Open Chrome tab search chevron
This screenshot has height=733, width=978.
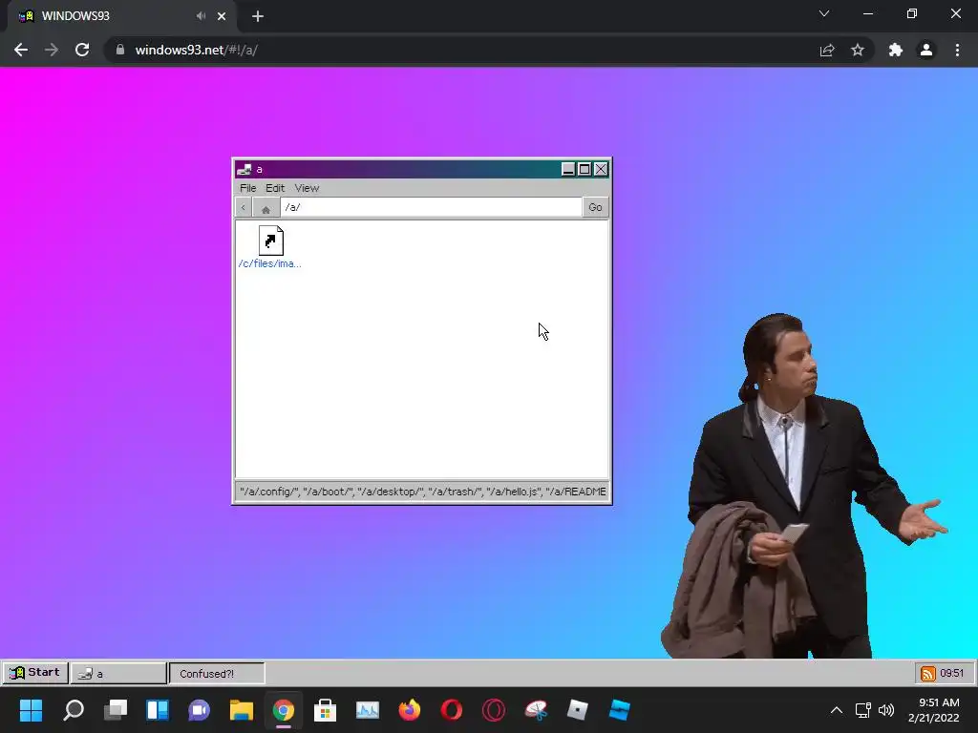(824, 13)
